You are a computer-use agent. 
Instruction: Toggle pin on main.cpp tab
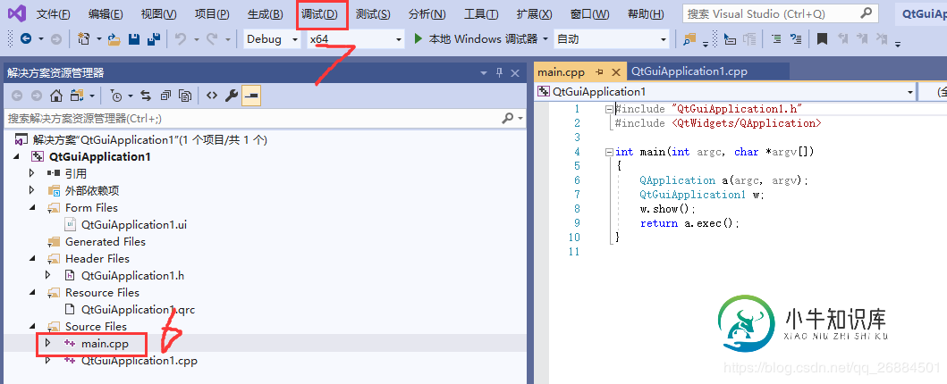tap(600, 71)
